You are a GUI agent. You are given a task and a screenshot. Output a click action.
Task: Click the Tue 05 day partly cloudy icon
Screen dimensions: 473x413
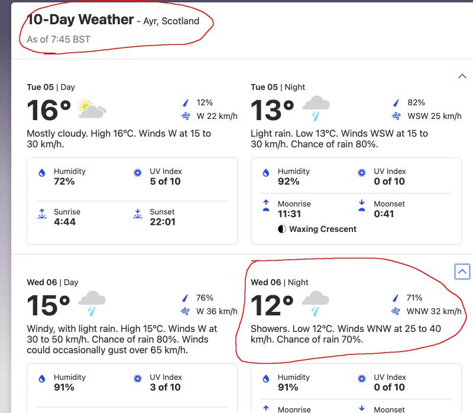coord(92,109)
